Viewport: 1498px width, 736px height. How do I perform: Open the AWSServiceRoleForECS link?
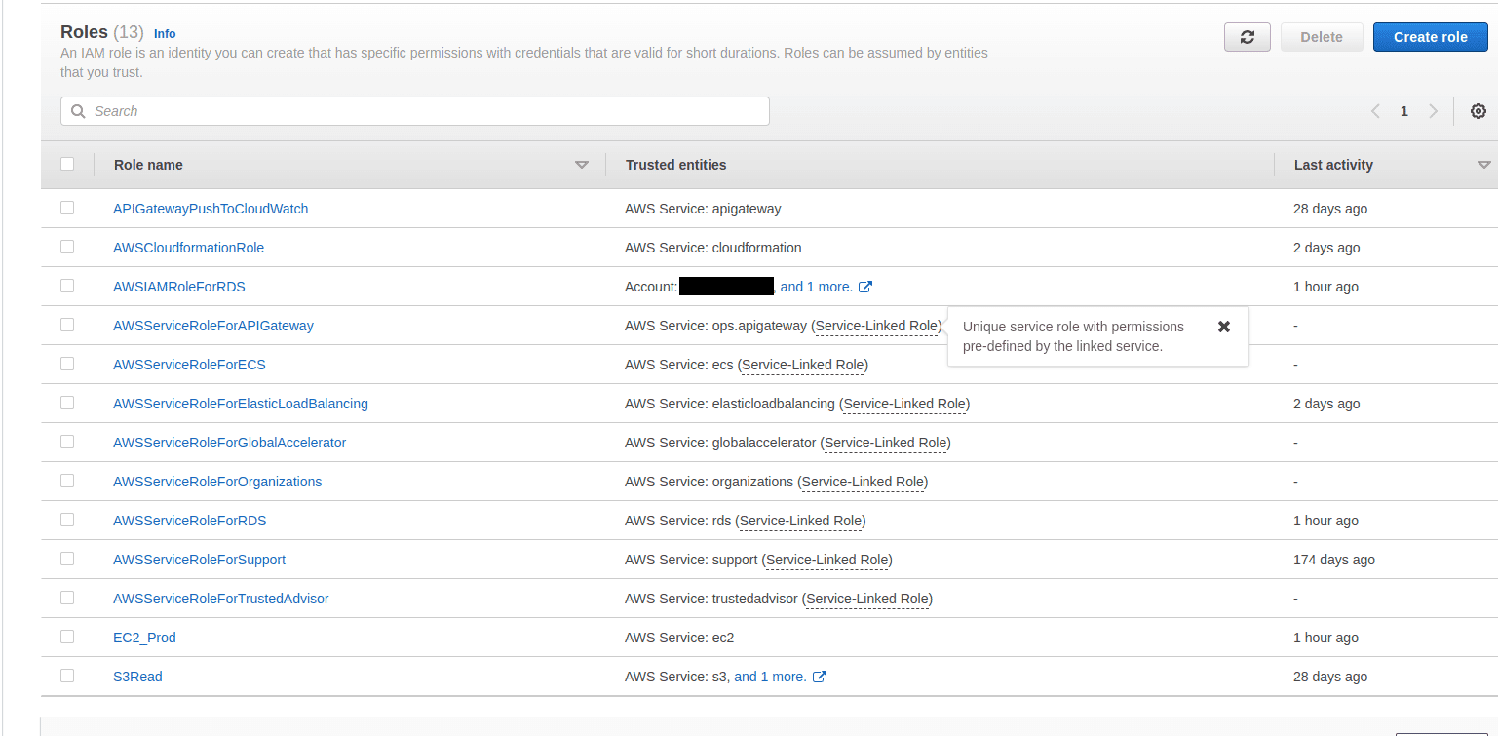[x=189, y=365]
